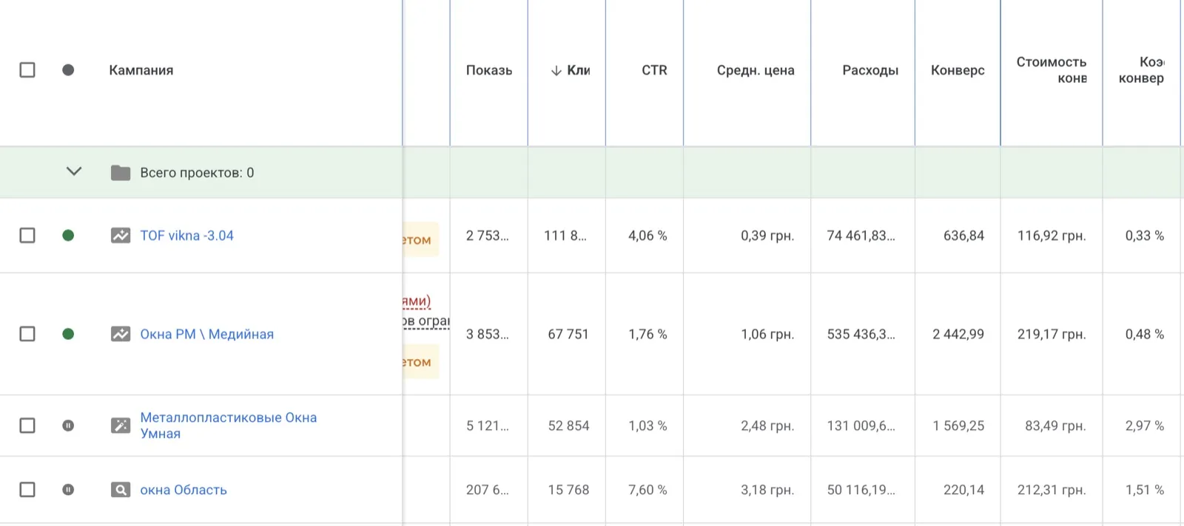The width and height of the screenshot is (1184, 526).
Task: Click the Всего проектов: 0 label
Action: click(x=197, y=173)
